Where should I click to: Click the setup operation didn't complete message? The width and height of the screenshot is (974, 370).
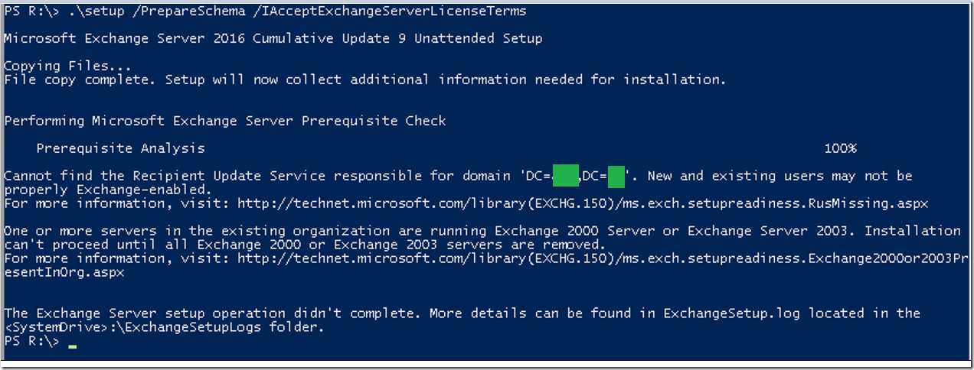point(462,320)
